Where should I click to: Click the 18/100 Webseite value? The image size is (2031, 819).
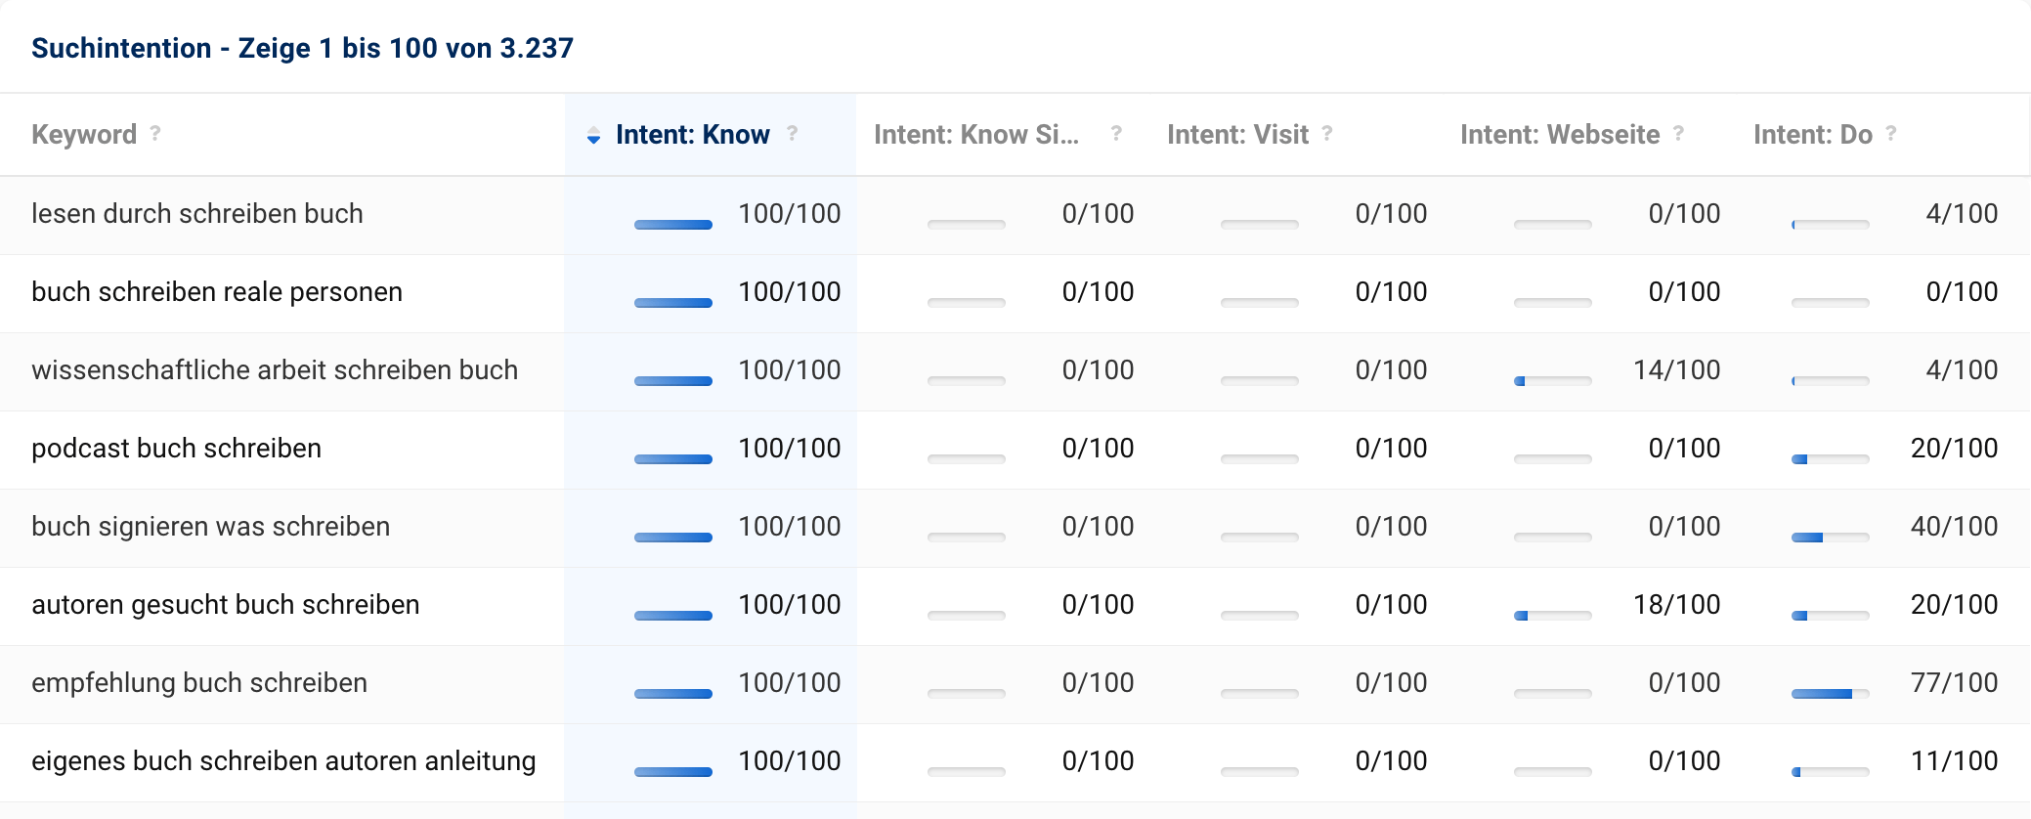[x=1677, y=605]
